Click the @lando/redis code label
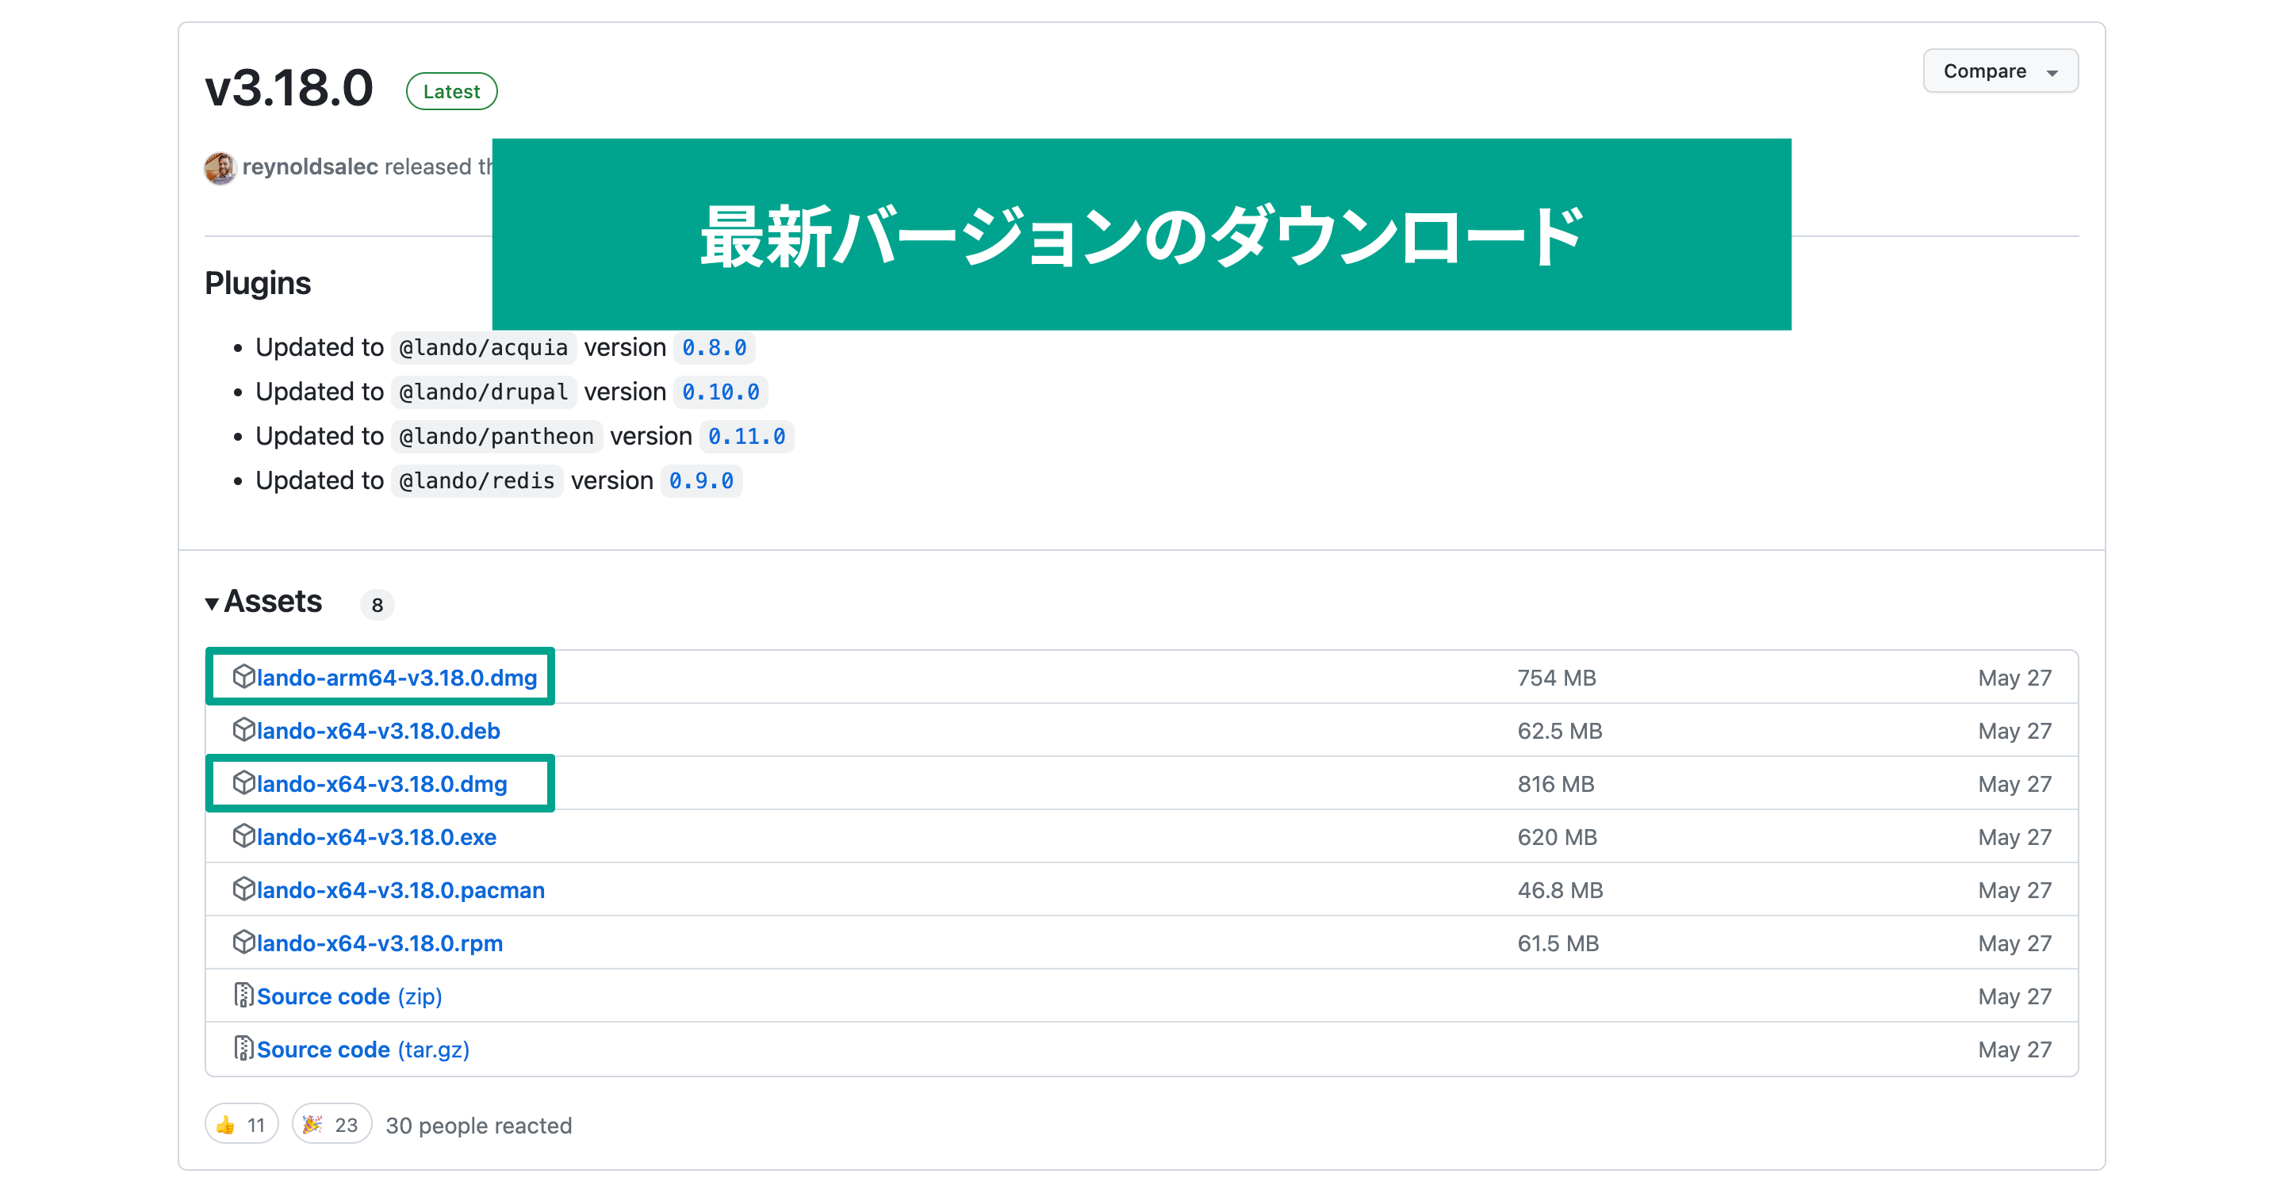Screen dimensions: 2284x1189 (477, 480)
